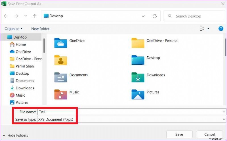This screenshot has height=141, width=227.
Task: Open the Organize menu
Action: pos(13,29)
